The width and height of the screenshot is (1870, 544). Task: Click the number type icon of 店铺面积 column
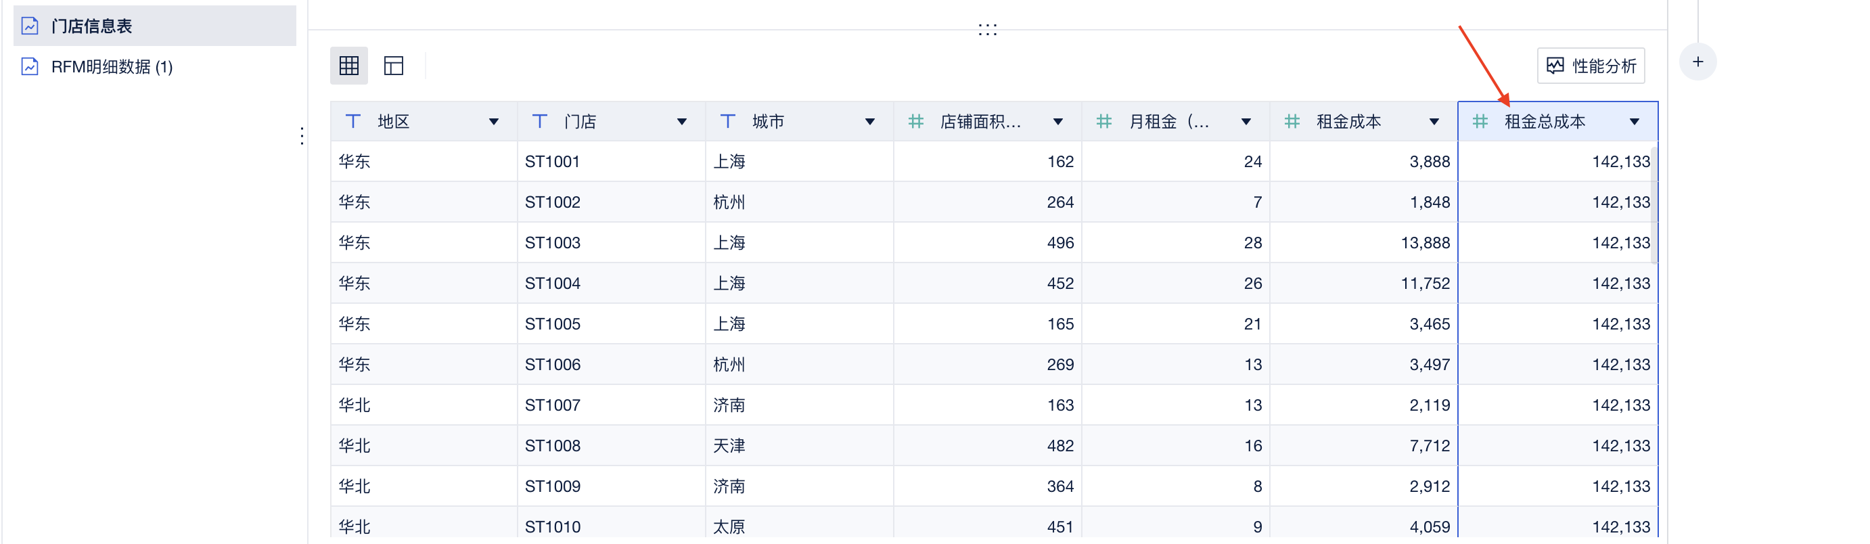[x=916, y=121]
